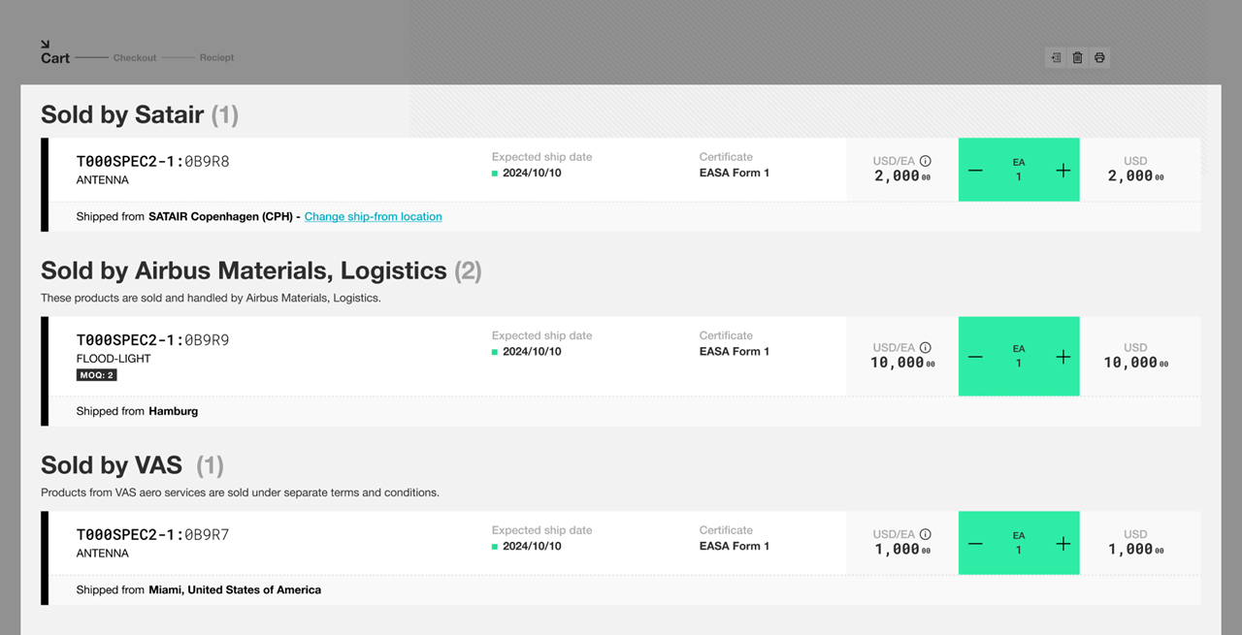Decrease quantity of the 0B9R8 antenna

tap(975, 171)
